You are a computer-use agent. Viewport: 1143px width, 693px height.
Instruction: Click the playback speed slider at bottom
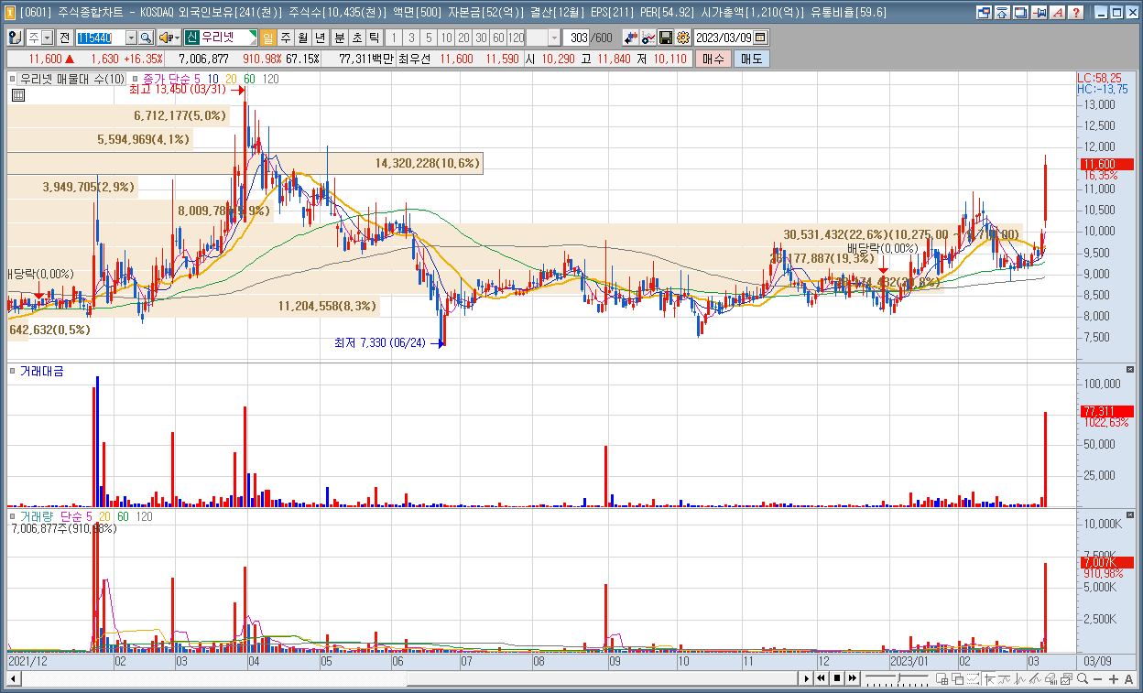(x=897, y=678)
